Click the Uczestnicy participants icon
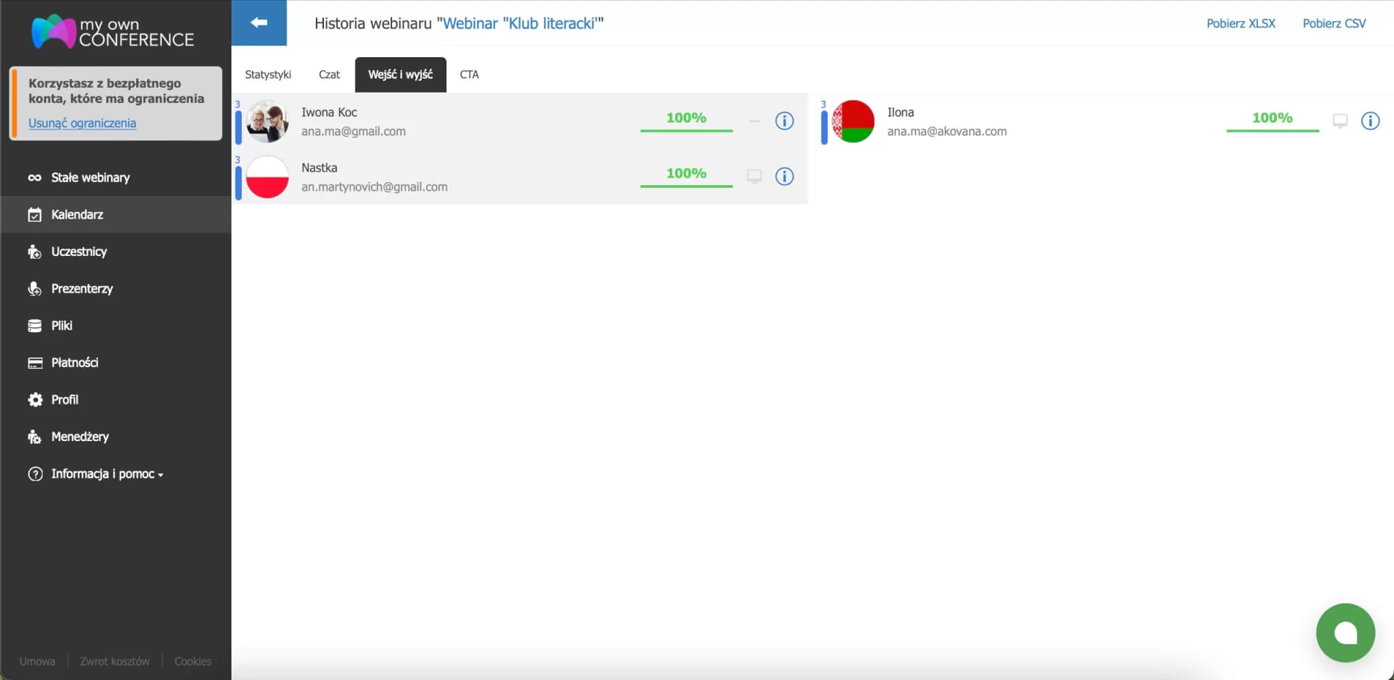Screen dimensions: 1394x680 [35, 251]
